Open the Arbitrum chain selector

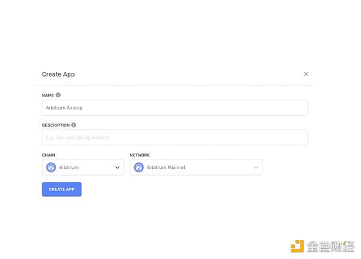pyautogui.click(x=83, y=168)
